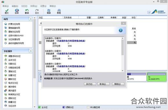
Task: Toggle the checkbox beside AOMEI logo
Action: (x=149, y=12)
